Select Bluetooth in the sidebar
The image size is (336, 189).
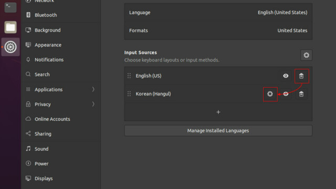61,15
